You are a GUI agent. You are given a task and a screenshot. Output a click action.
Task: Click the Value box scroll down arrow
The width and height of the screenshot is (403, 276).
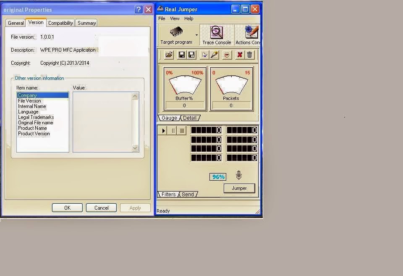[135, 148]
